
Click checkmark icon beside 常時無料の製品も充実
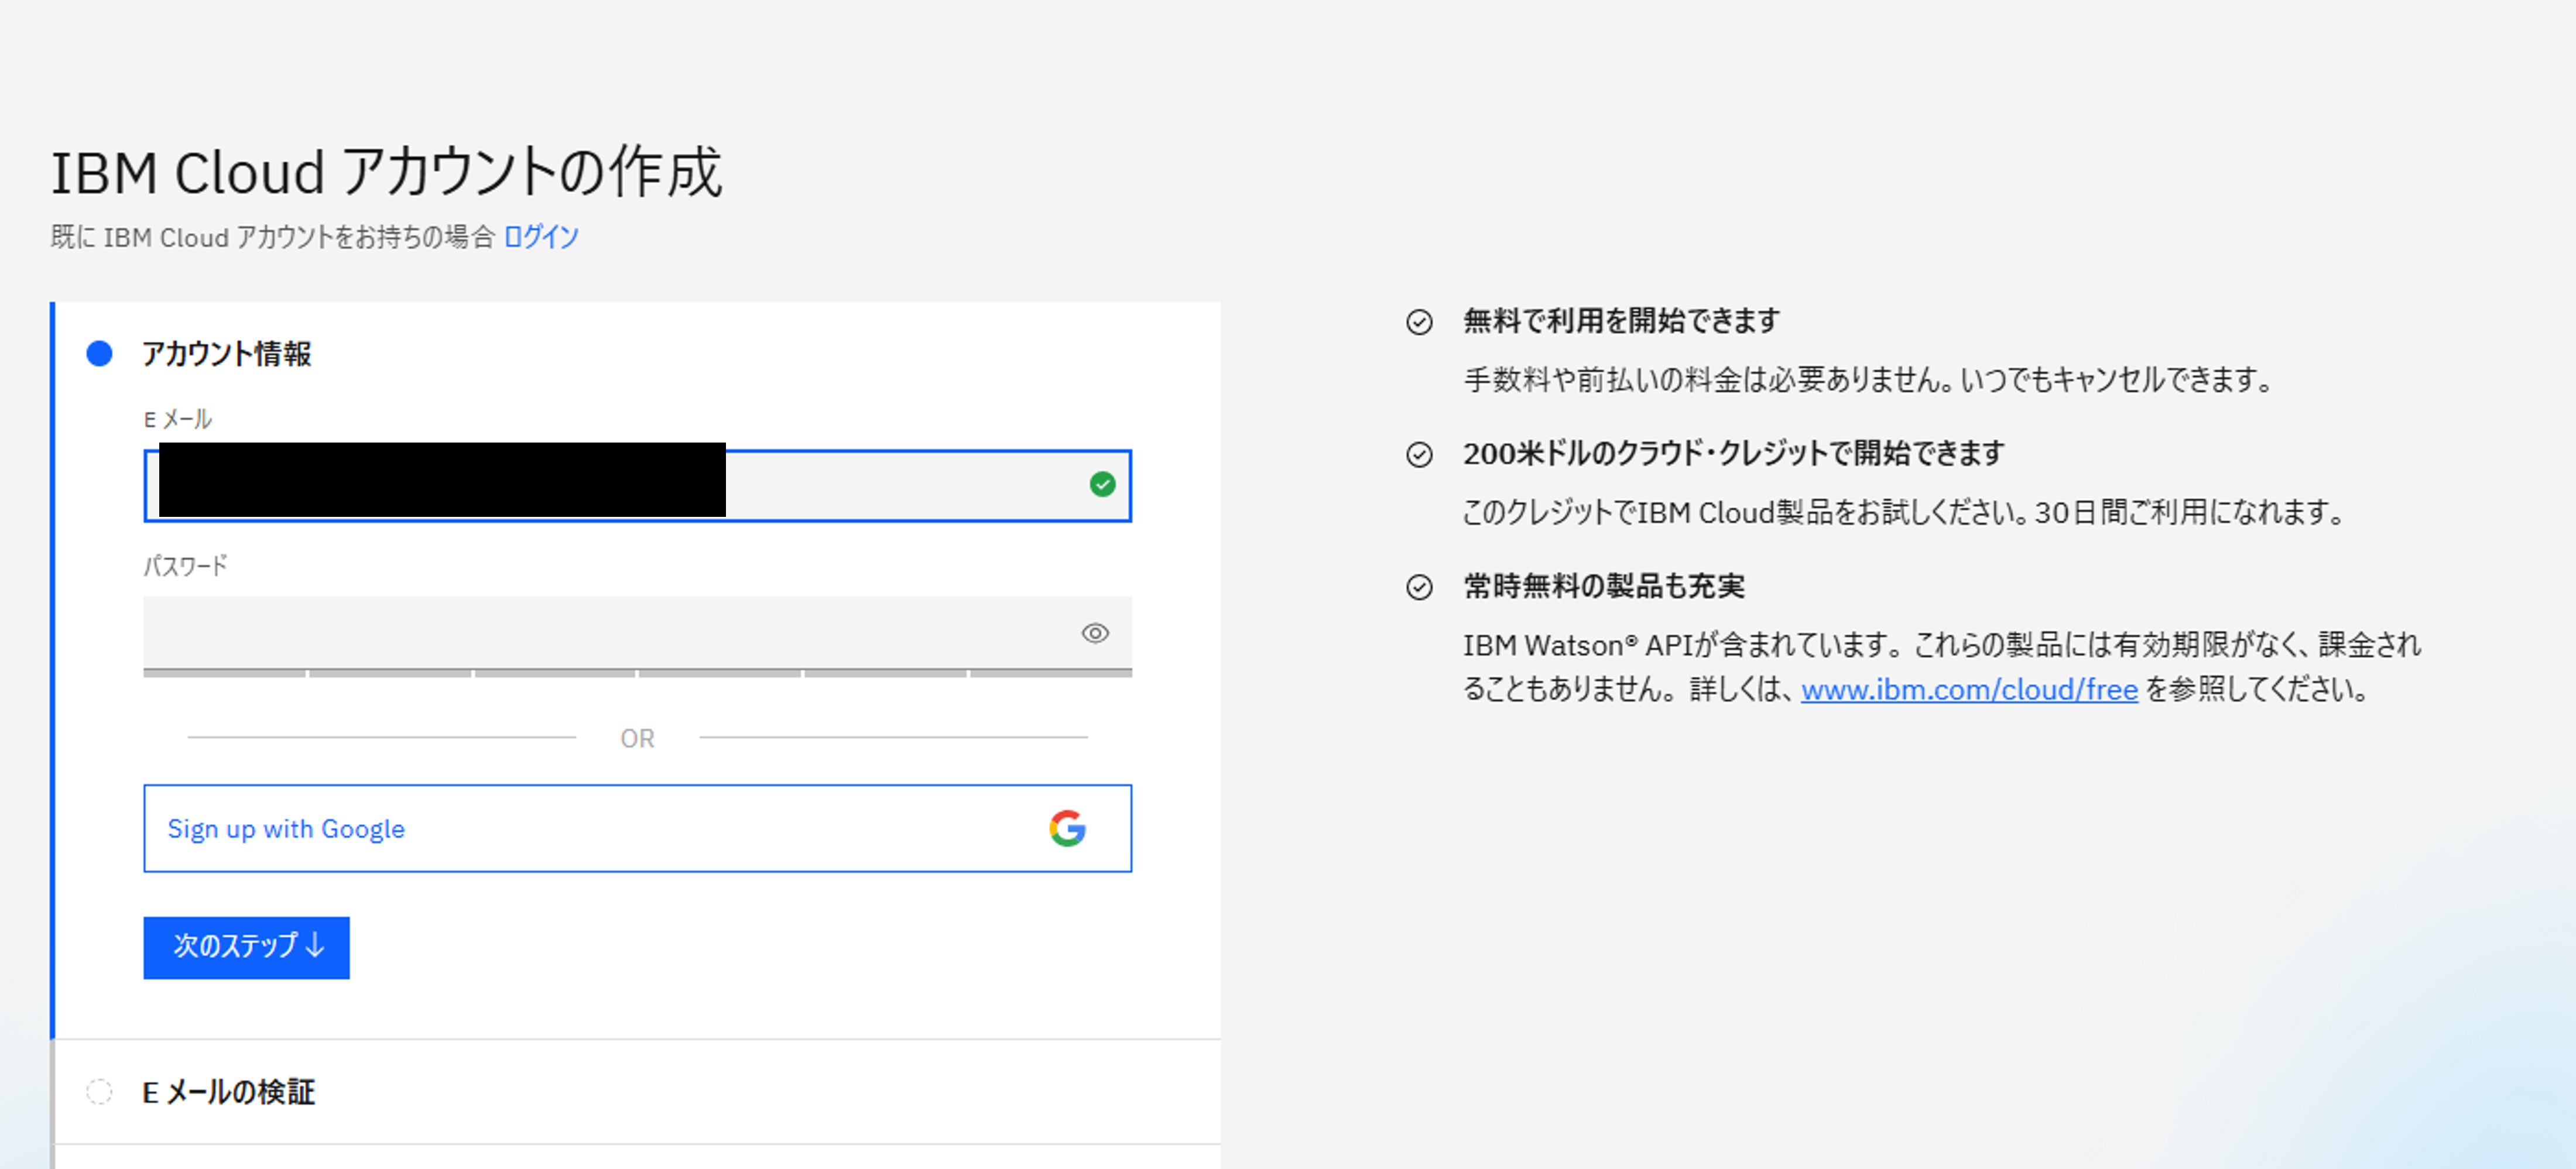[1419, 587]
